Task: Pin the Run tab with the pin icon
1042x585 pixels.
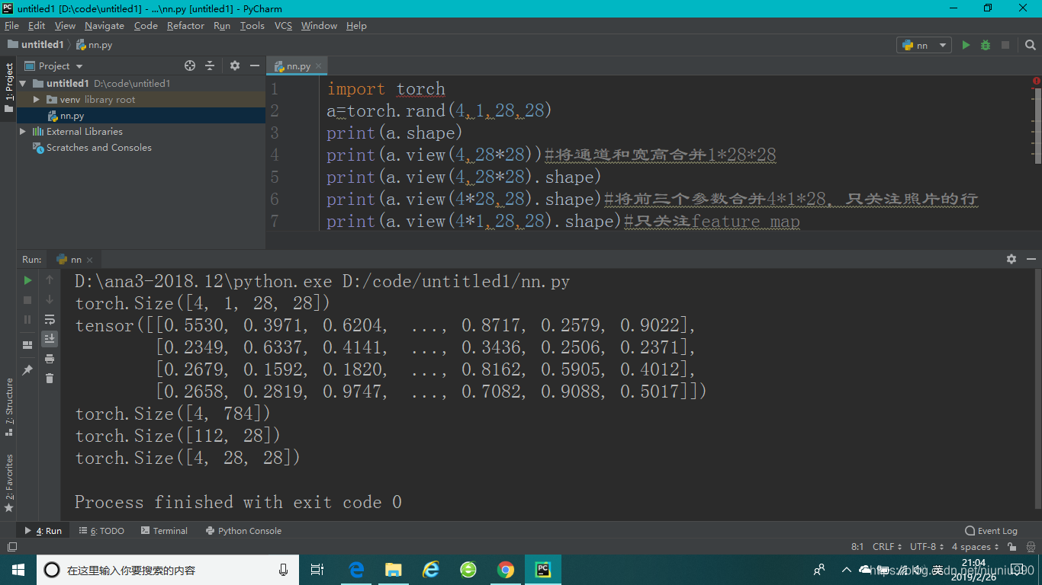Action: 27,369
